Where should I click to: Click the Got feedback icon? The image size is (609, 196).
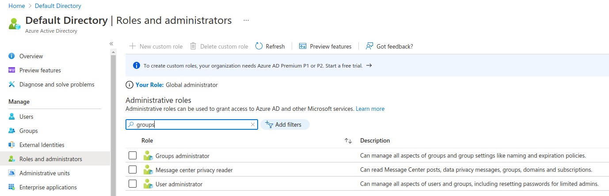click(x=369, y=46)
